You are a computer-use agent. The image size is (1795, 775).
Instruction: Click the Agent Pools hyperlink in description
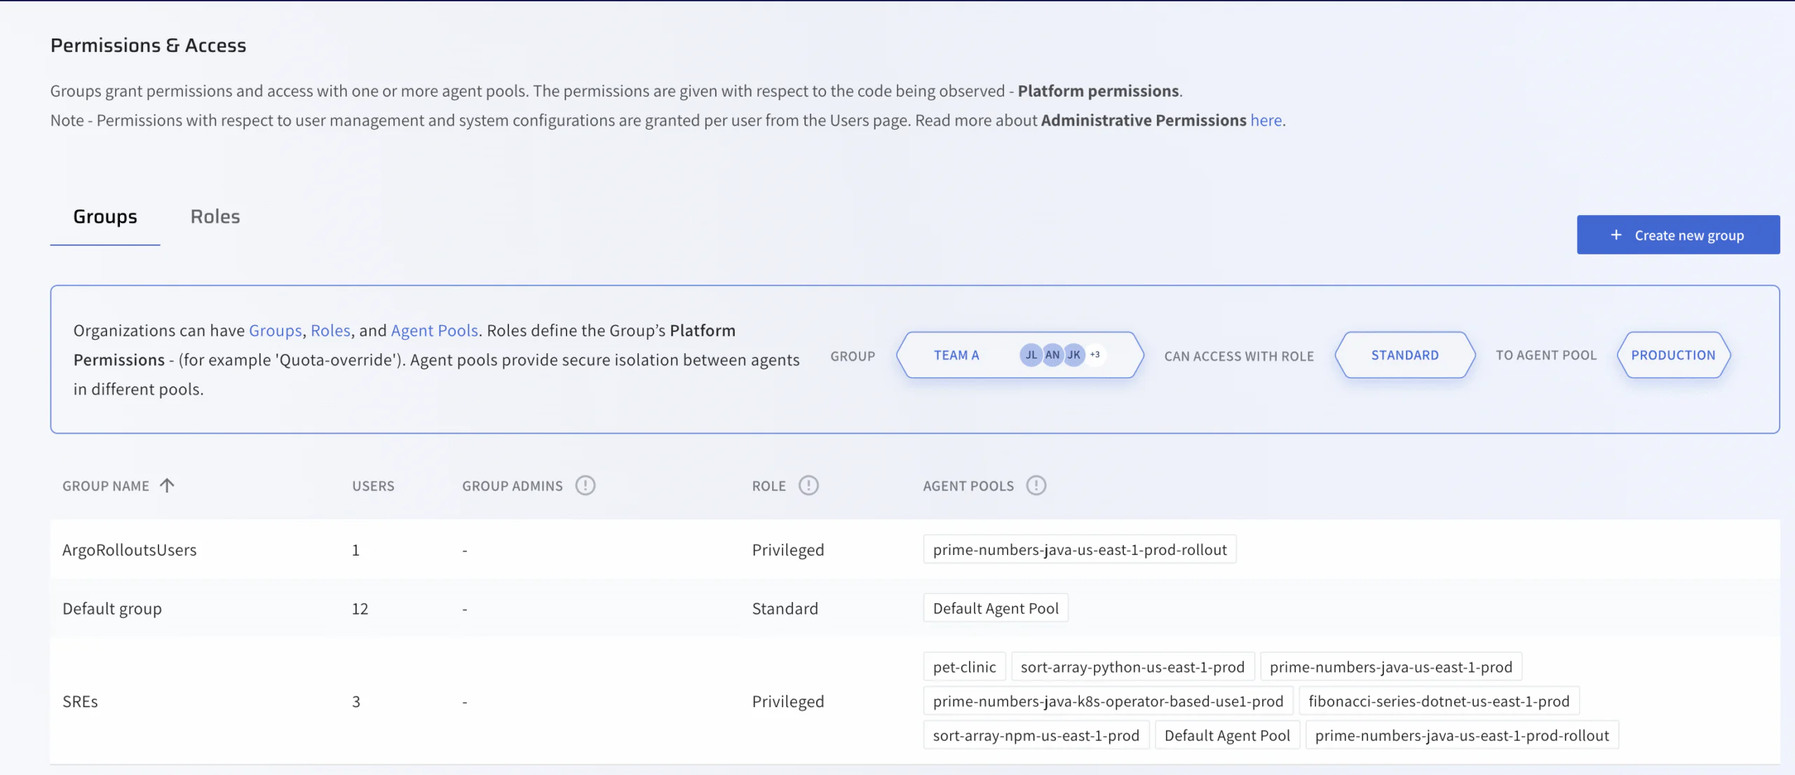pos(434,330)
